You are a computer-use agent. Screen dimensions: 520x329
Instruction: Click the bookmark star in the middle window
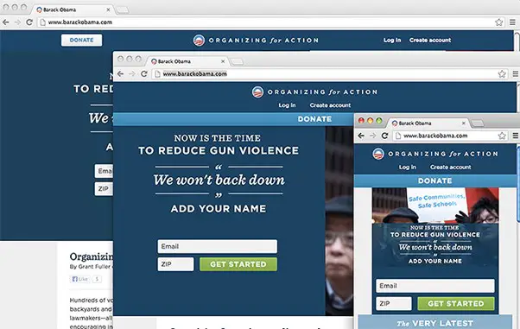coord(502,74)
